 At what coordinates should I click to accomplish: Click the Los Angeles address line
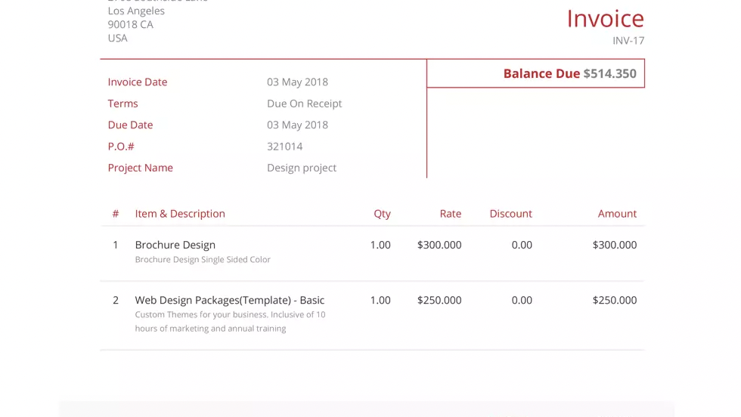pos(136,11)
